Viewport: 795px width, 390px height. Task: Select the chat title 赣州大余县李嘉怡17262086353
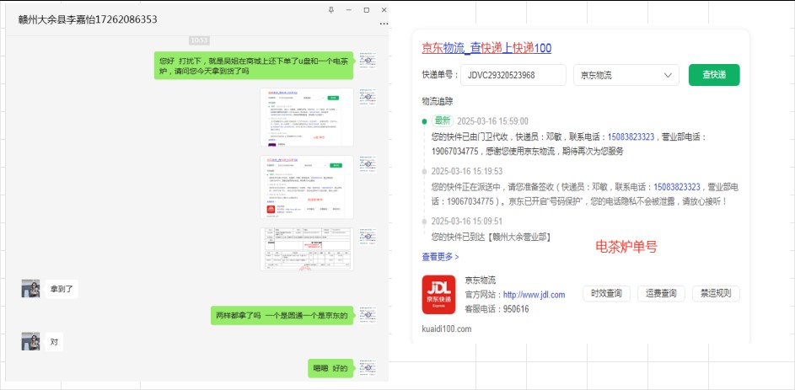[87, 19]
